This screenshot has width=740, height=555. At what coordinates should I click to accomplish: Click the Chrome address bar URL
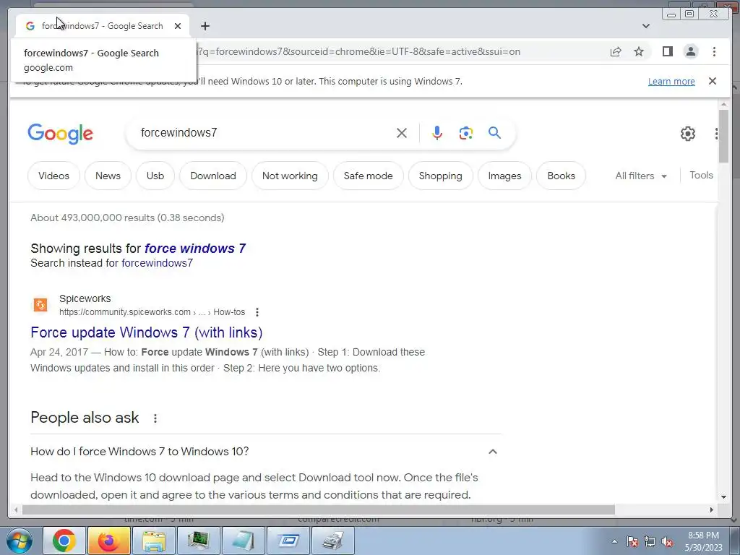tap(358, 51)
